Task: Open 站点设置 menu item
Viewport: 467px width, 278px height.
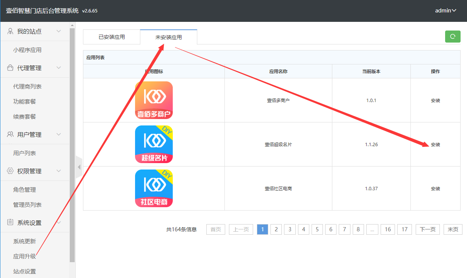Action: 25,272
